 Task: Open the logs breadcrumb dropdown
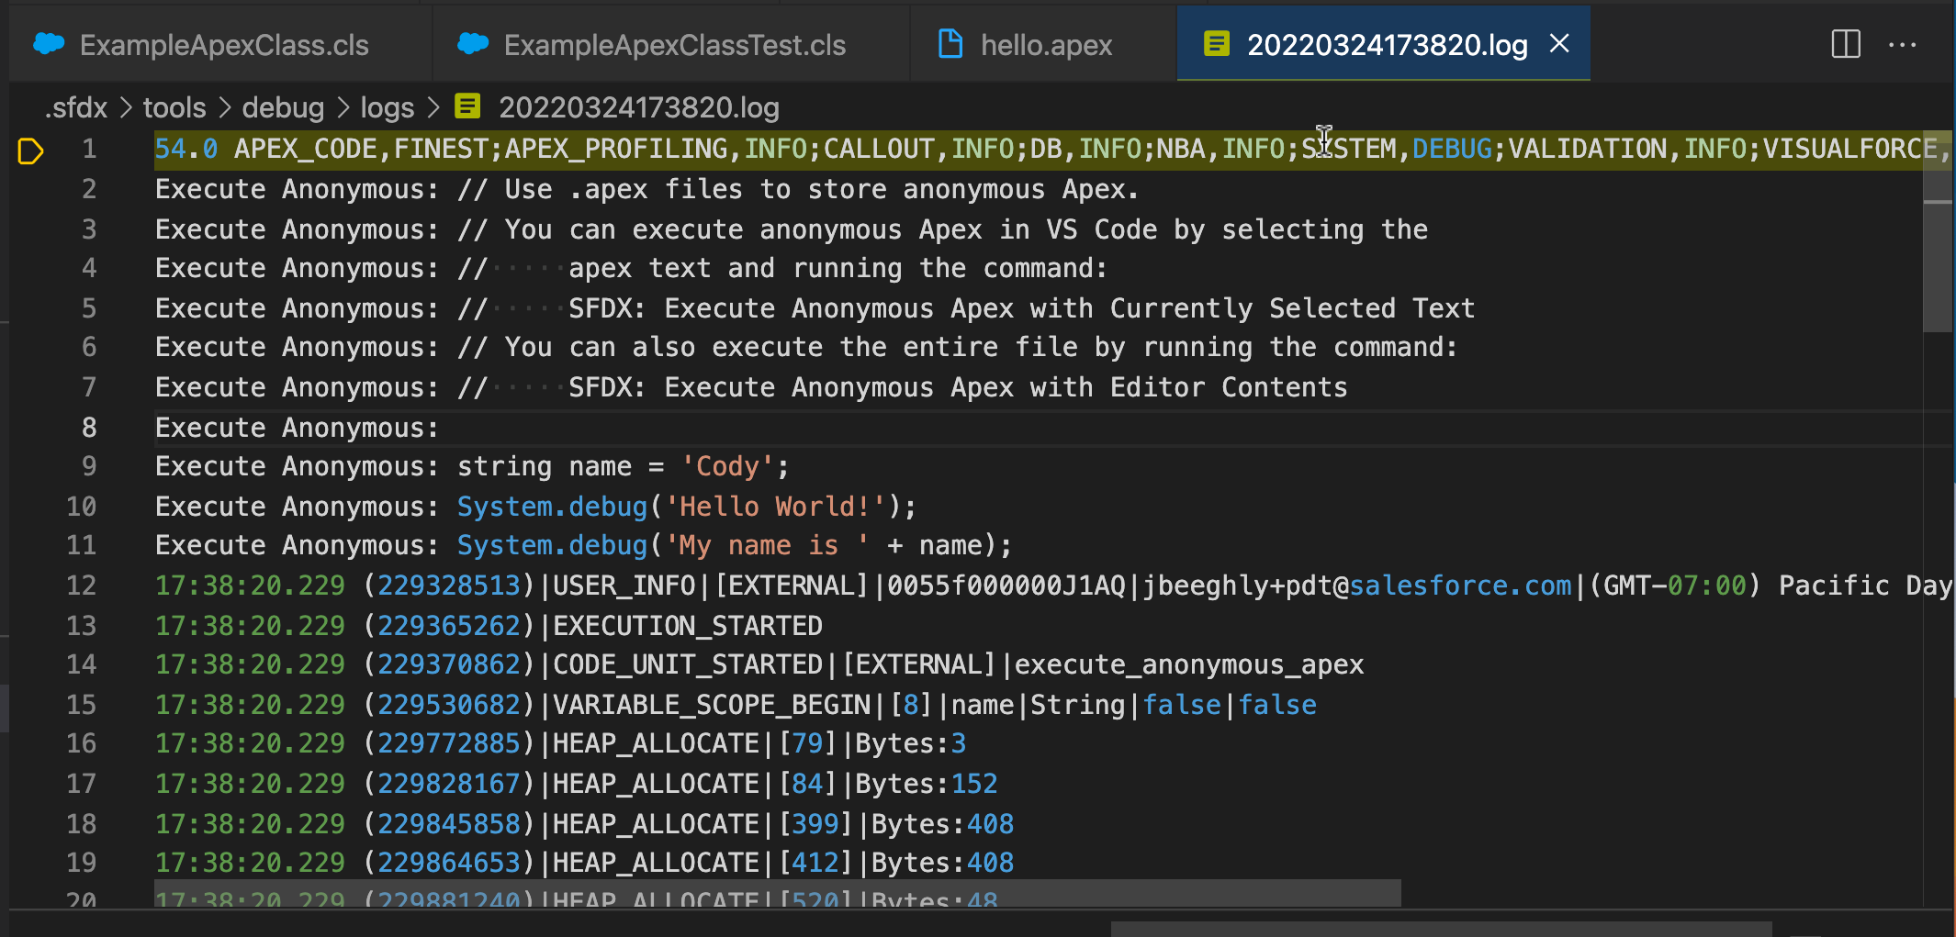pos(387,106)
